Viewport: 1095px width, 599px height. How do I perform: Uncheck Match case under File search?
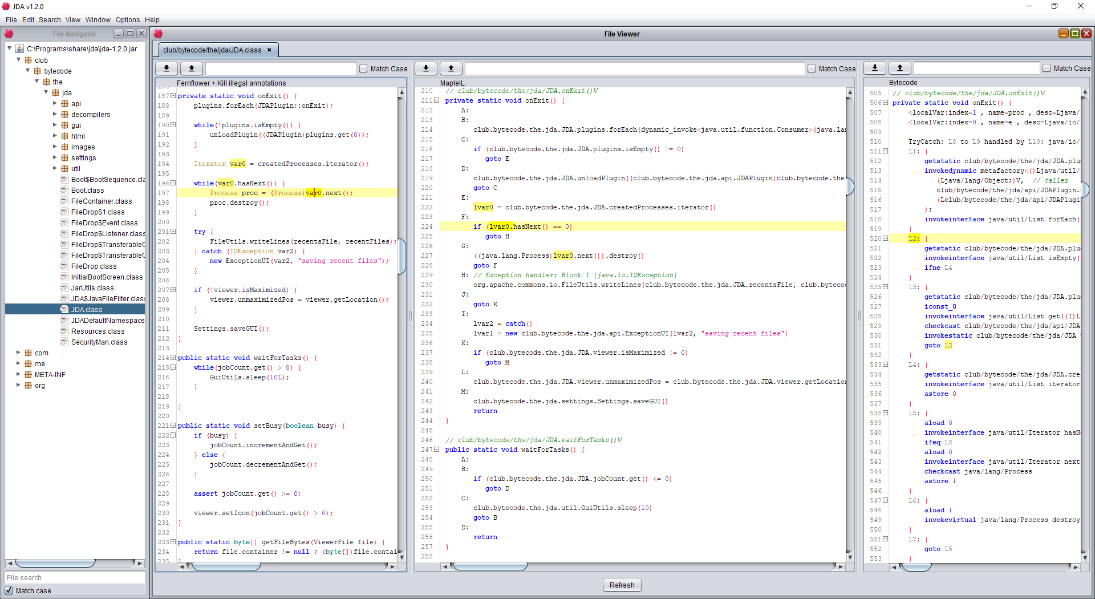point(9,590)
